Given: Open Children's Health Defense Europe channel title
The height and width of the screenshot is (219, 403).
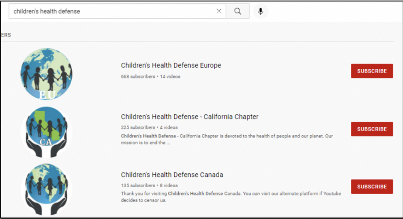Looking at the screenshot, I should coord(171,65).
